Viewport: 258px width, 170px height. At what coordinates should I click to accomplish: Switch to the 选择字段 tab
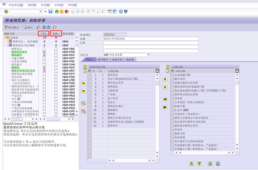pyautogui.click(x=117, y=60)
